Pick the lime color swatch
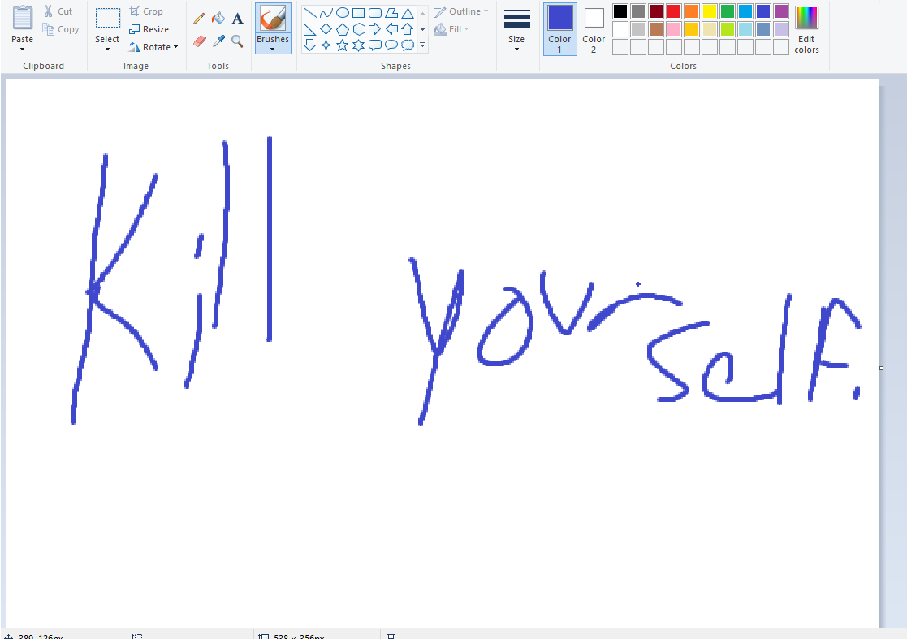Screen dimensions: 907x639 (728, 29)
